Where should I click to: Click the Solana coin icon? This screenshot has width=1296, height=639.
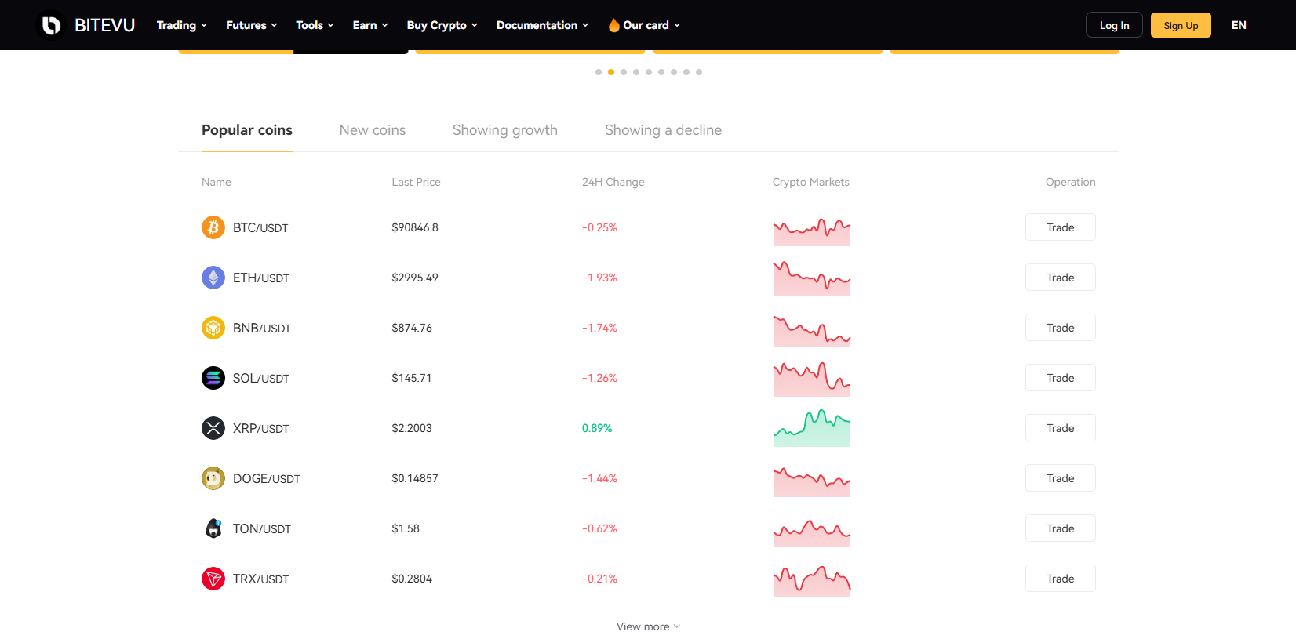[x=213, y=378]
